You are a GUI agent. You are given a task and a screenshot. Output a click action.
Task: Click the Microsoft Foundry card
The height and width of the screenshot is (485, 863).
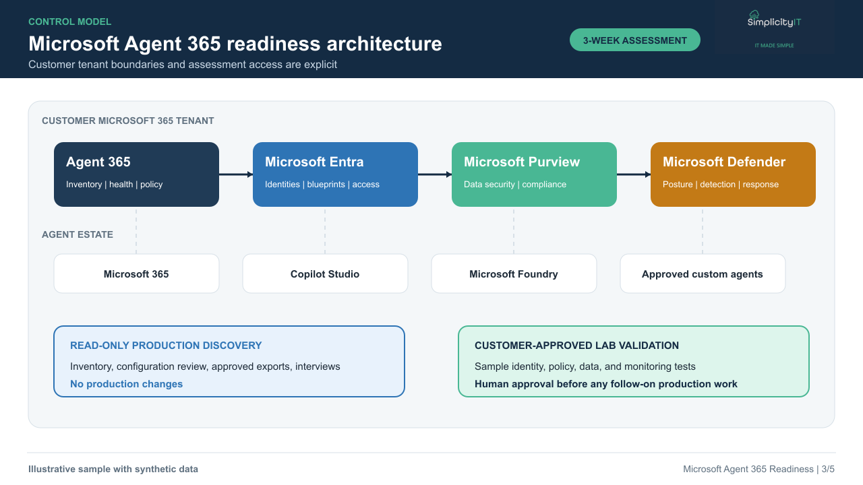(514, 273)
